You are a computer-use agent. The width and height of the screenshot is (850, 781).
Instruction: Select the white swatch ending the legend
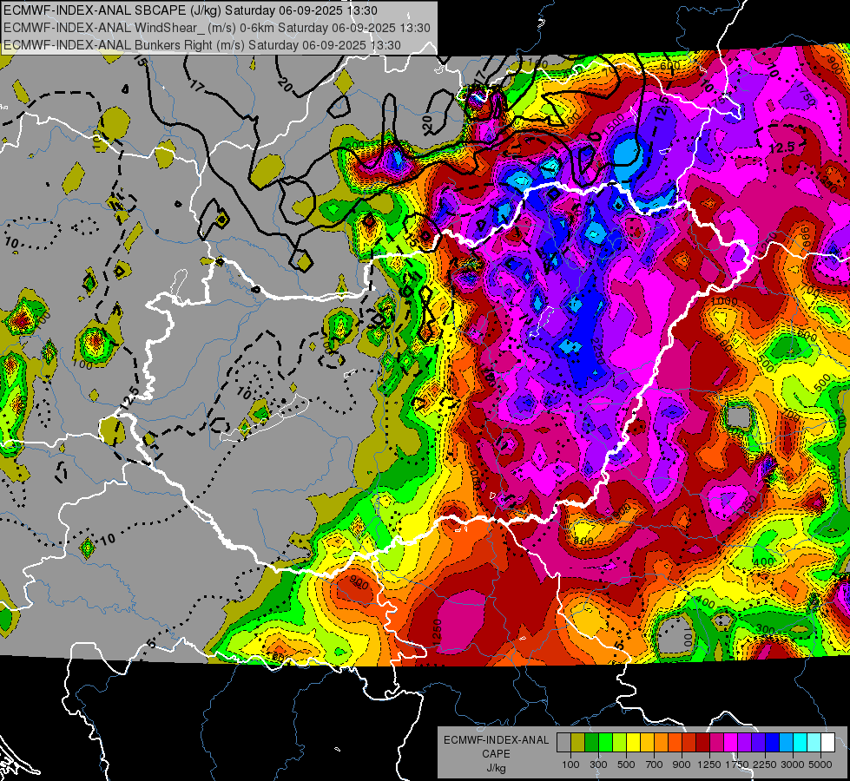[x=827, y=743]
